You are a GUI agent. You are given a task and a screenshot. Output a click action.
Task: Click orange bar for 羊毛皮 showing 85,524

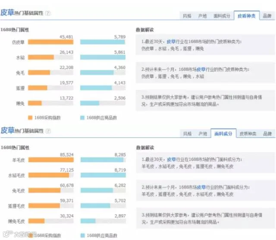coord(51,160)
